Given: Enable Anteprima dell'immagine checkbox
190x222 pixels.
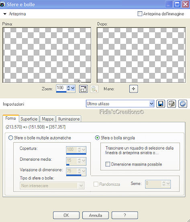Looking at the screenshot, I should [140, 14].
